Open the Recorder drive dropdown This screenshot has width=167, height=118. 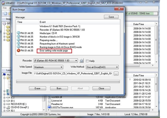point(76,61)
